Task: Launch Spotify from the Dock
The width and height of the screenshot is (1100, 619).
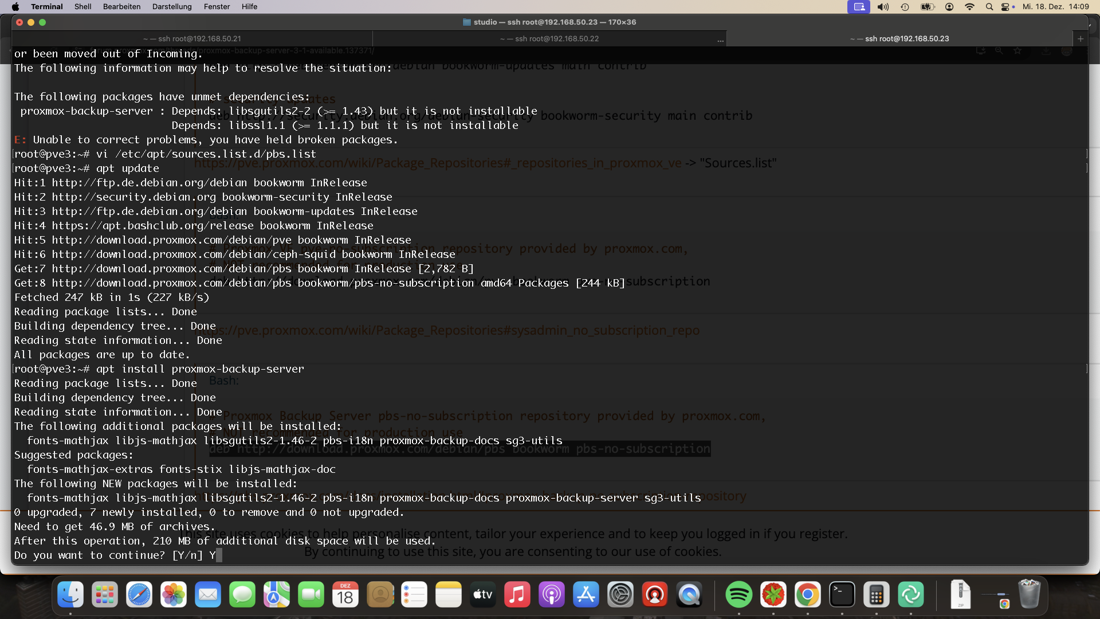Action: [739, 594]
